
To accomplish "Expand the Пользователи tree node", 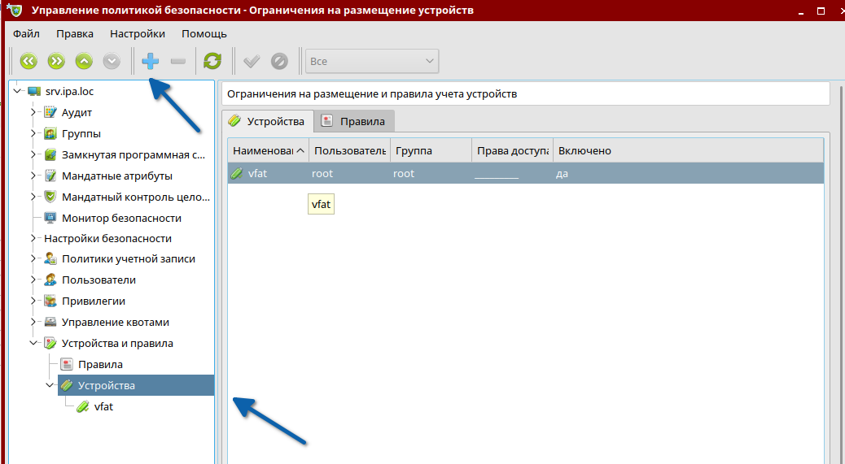I will (33, 280).
